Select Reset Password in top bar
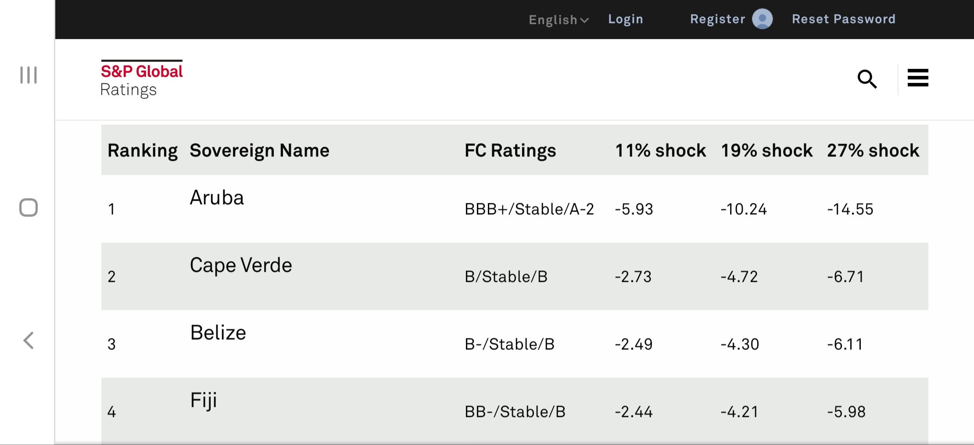The image size is (974, 445). click(843, 19)
